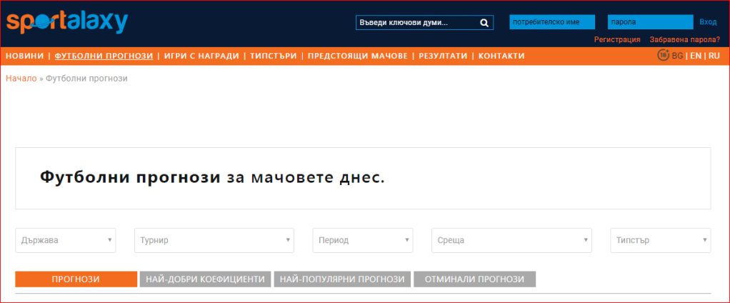Click the search magnifier icon

point(484,23)
